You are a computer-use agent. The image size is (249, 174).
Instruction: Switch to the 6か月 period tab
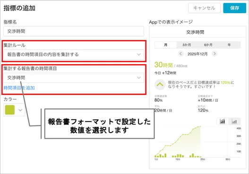208,45
